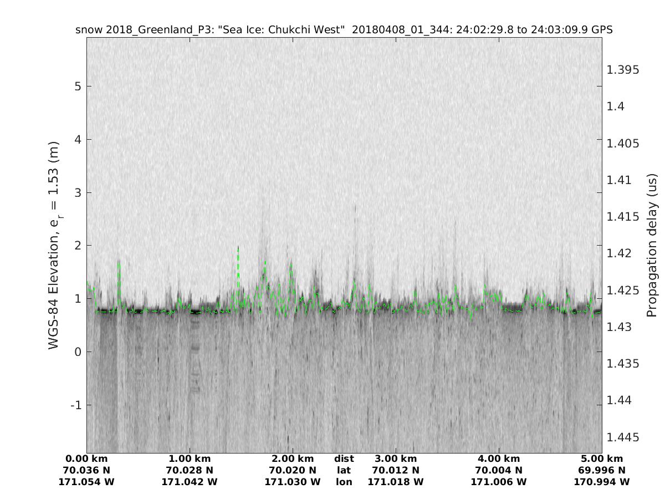This screenshot has width=665, height=499.
Task: Click the 70.036 N latitude label
Action: 86,471
